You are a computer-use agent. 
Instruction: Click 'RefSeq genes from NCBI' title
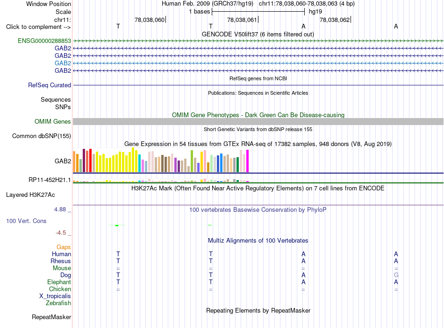(x=258, y=78)
